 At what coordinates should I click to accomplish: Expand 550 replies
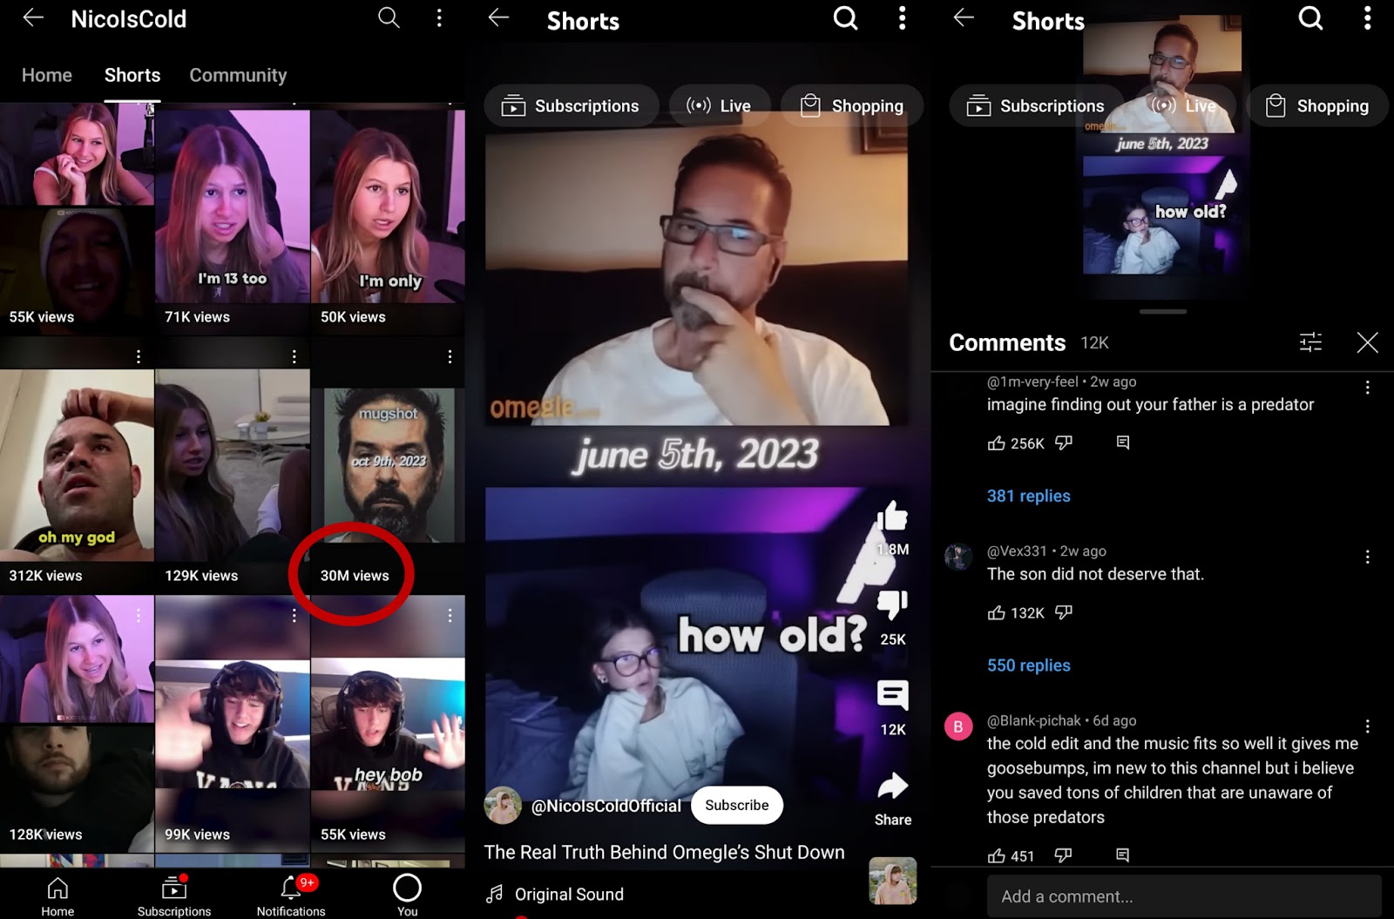1029,665
